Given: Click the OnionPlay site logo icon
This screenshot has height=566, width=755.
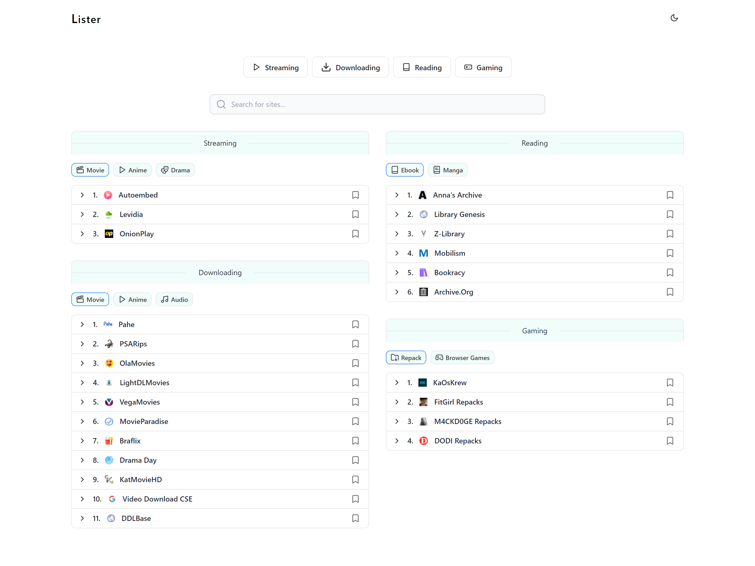Looking at the screenshot, I should coord(109,234).
